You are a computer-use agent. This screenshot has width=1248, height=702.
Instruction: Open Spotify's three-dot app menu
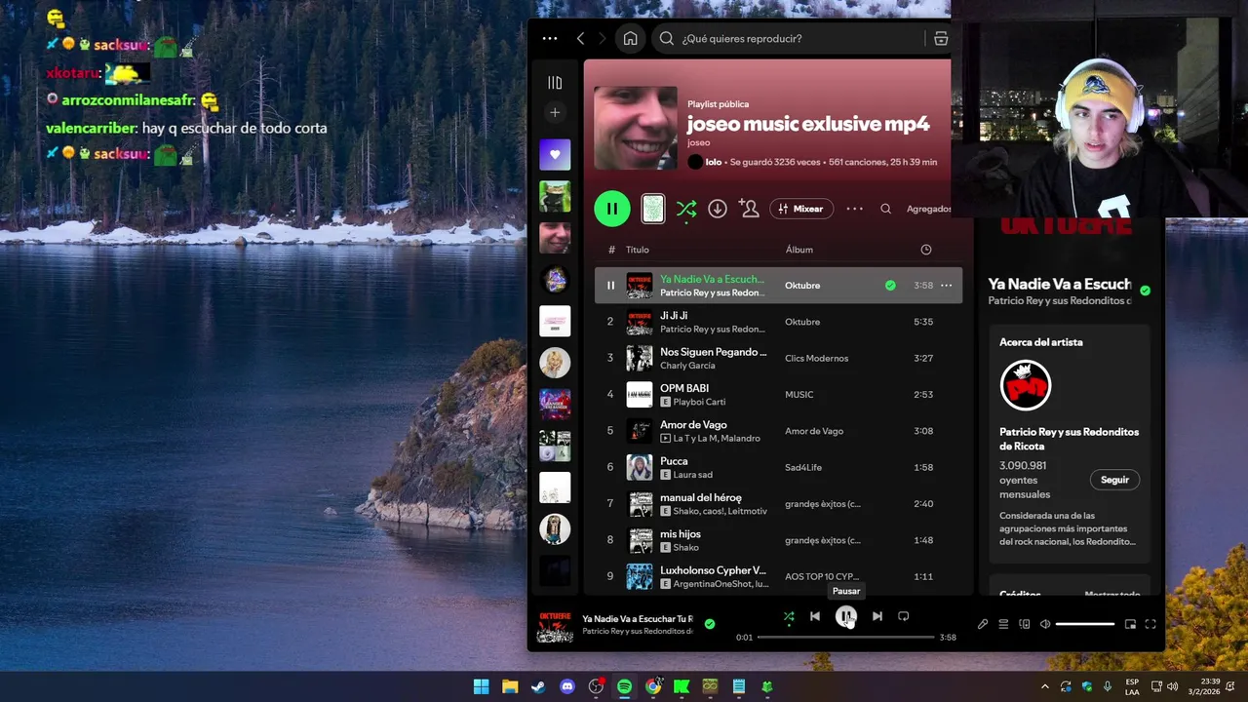pyautogui.click(x=550, y=39)
